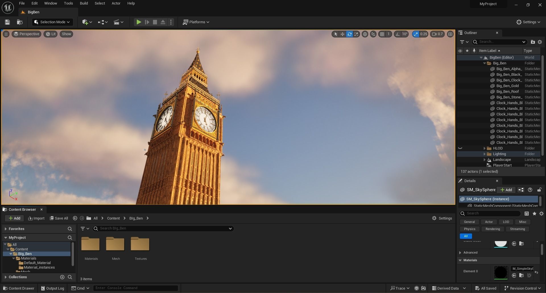Click Import in Content Browser
Screen dimensions: 546x293
click(x=36, y=218)
